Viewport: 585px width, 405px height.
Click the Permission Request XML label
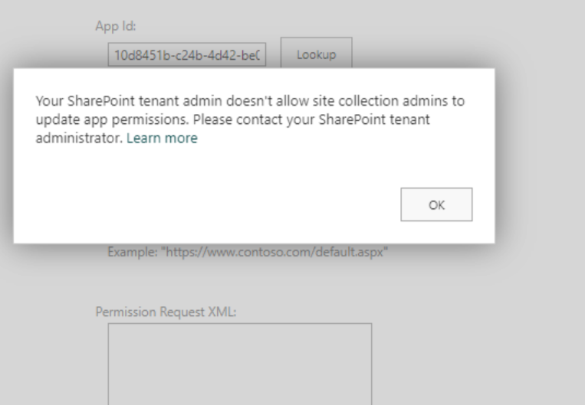(x=166, y=312)
